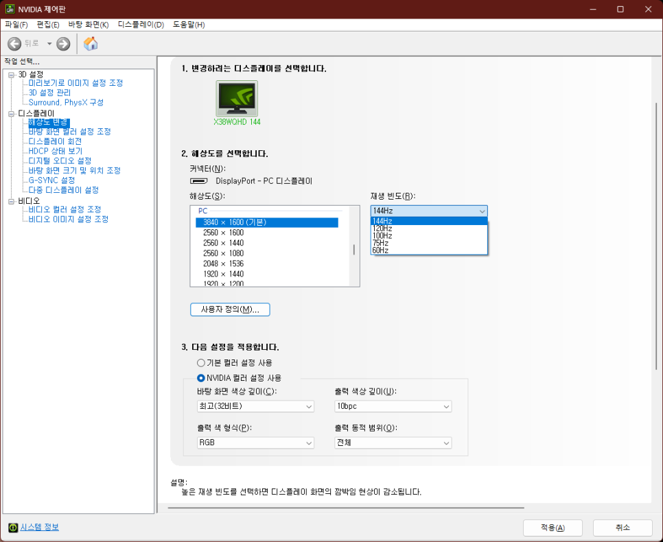Choose 120Hz from refresh rate list
The height and width of the screenshot is (542, 663).
click(429, 228)
